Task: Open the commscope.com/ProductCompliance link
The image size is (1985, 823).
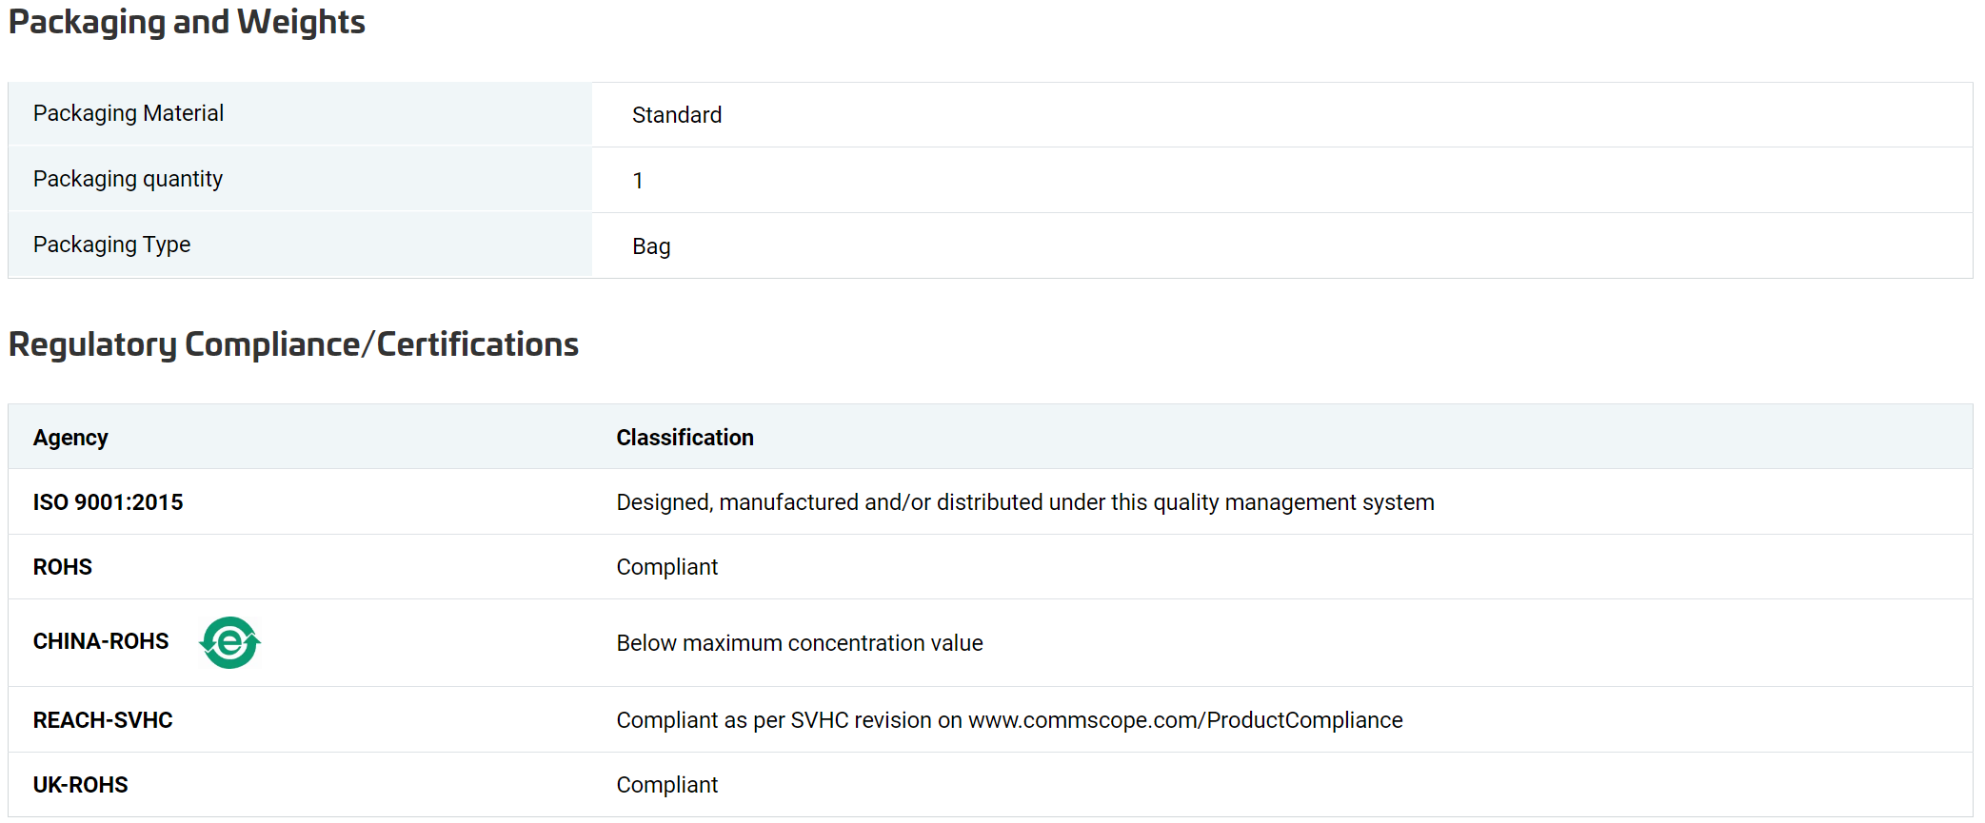Action: click(x=1185, y=720)
